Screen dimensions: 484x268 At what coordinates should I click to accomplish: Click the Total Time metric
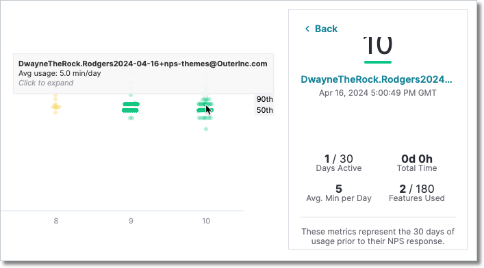click(x=417, y=163)
